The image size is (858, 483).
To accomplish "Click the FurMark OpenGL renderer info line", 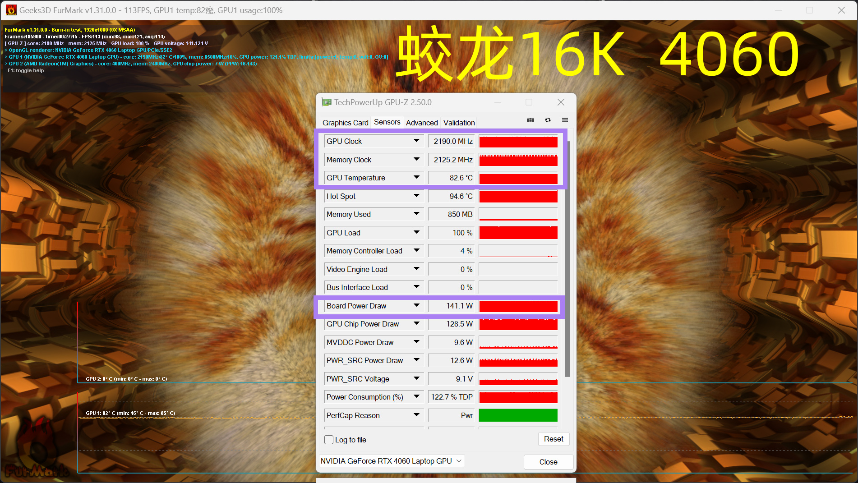I will click(x=88, y=50).
